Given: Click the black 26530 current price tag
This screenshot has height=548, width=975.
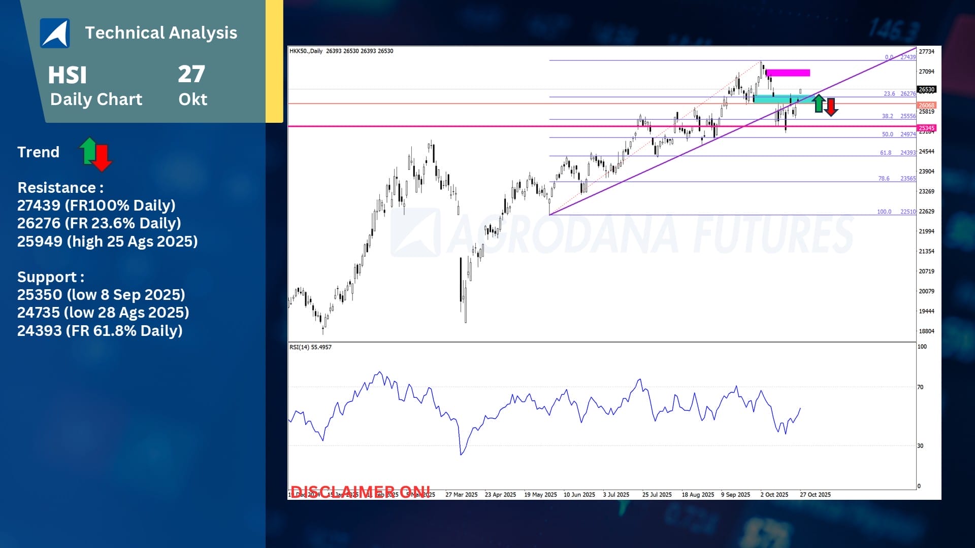Looking at the screenshot, I should click(926, 89).
